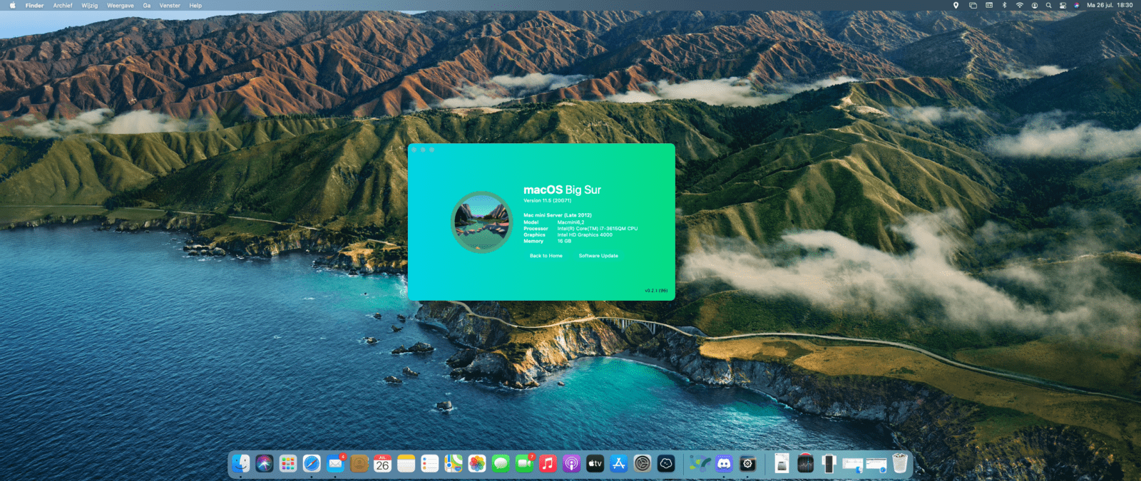The width and height of the screenshot is (1141, 481).
Task: Open Spotlight search in the menu bar
Action: (x=1048, y=5)
